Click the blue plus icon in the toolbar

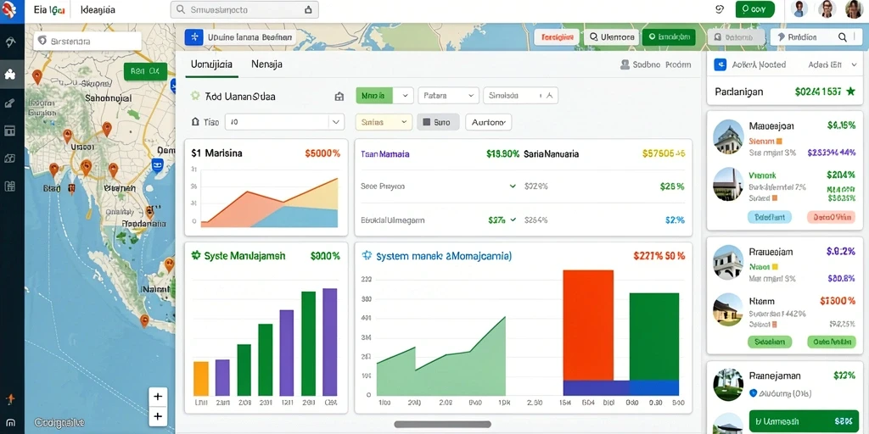pyautogui.click(x=194, y=37)
